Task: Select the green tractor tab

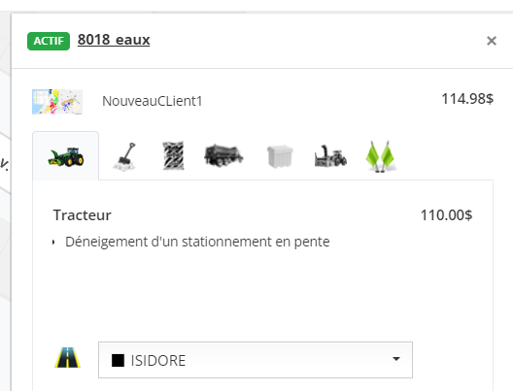Action: pos(66,156)
